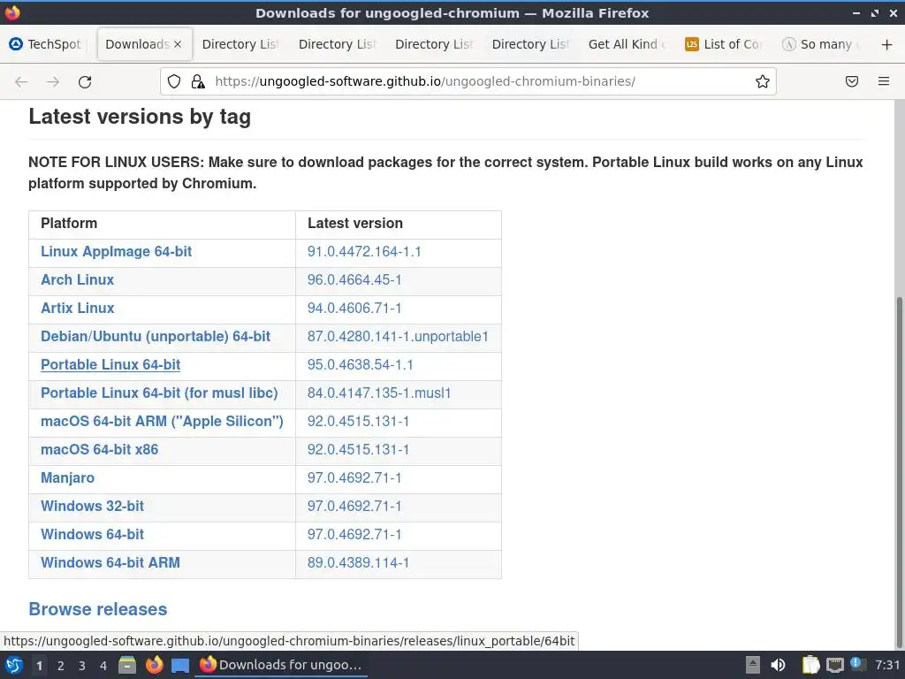Focus Downloads for ungoo taskbar window
The width and height of the screenshot is (905, 679).
[281, 665]
